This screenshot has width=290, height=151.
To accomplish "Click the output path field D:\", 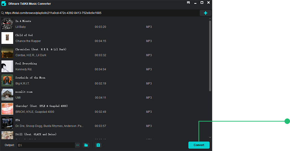I will [x=46, y=145].
